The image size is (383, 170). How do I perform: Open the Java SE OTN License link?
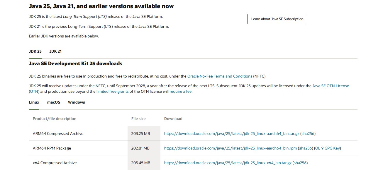point(331,86)
